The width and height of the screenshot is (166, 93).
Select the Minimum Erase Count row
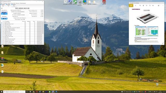pyautogui.click(x=22, y=34)
